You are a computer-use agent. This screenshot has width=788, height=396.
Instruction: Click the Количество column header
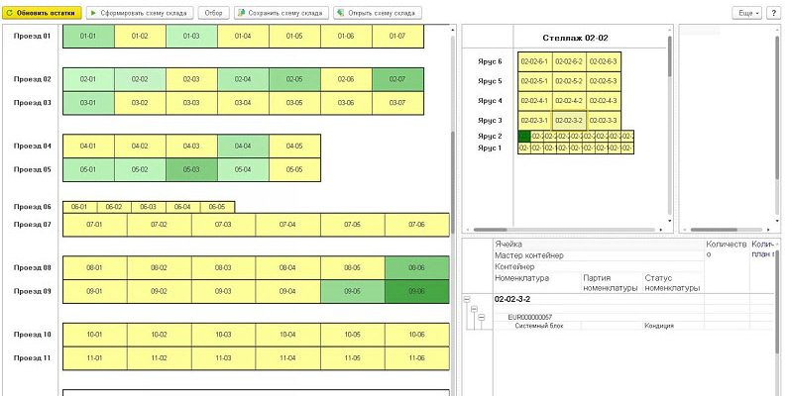[x=725, y=244]
